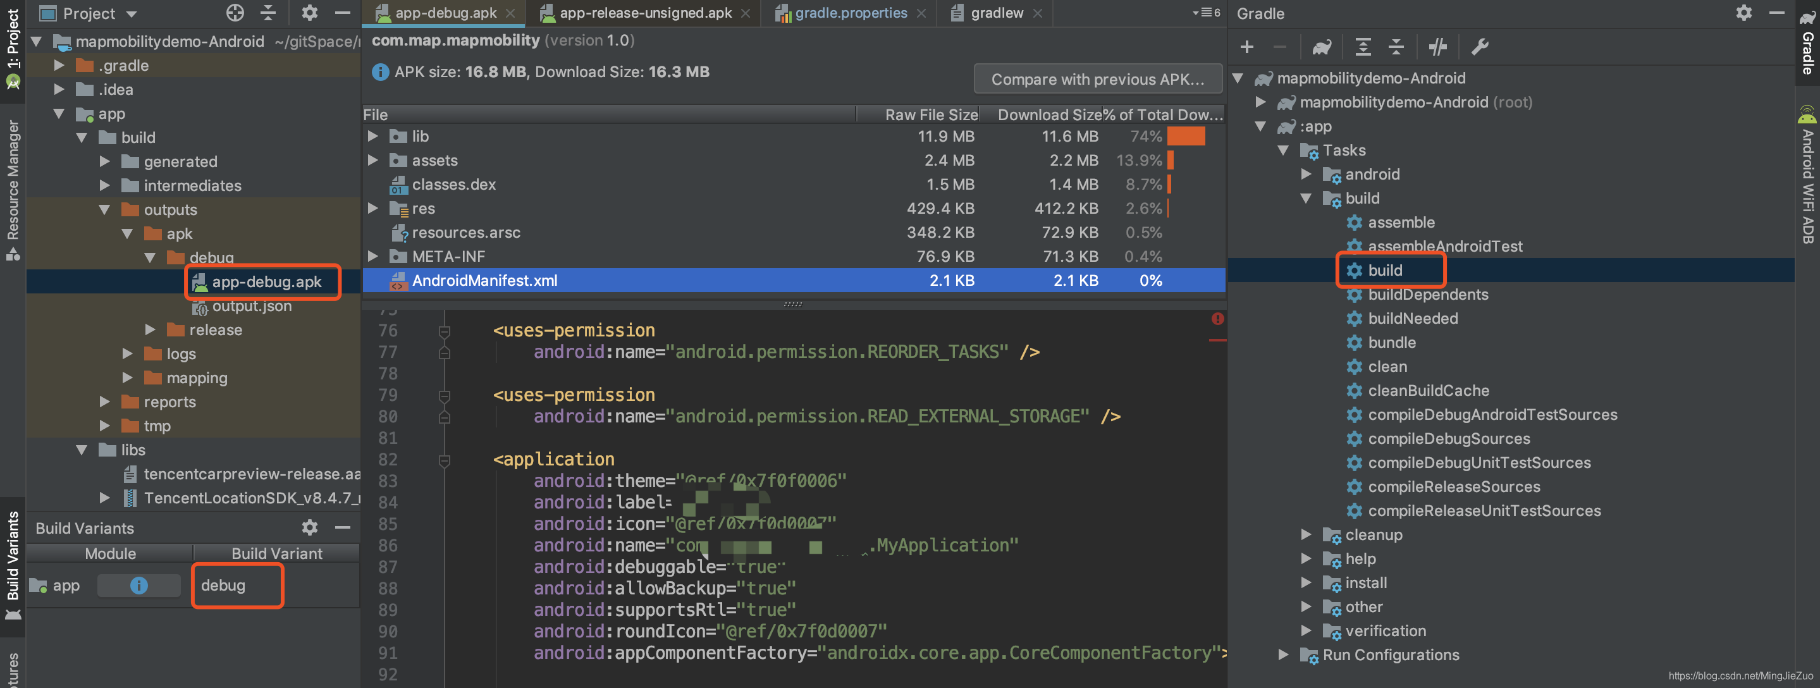Open the Project view dropdown
1820x688 pixels.
coord(89,13)
